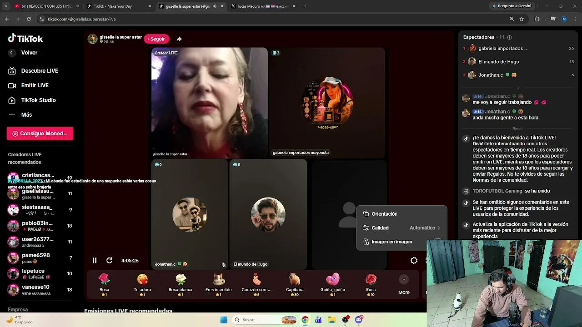Open a new browser tab
The width and height of the screenshot is (582, 327).
pos(305,6)
